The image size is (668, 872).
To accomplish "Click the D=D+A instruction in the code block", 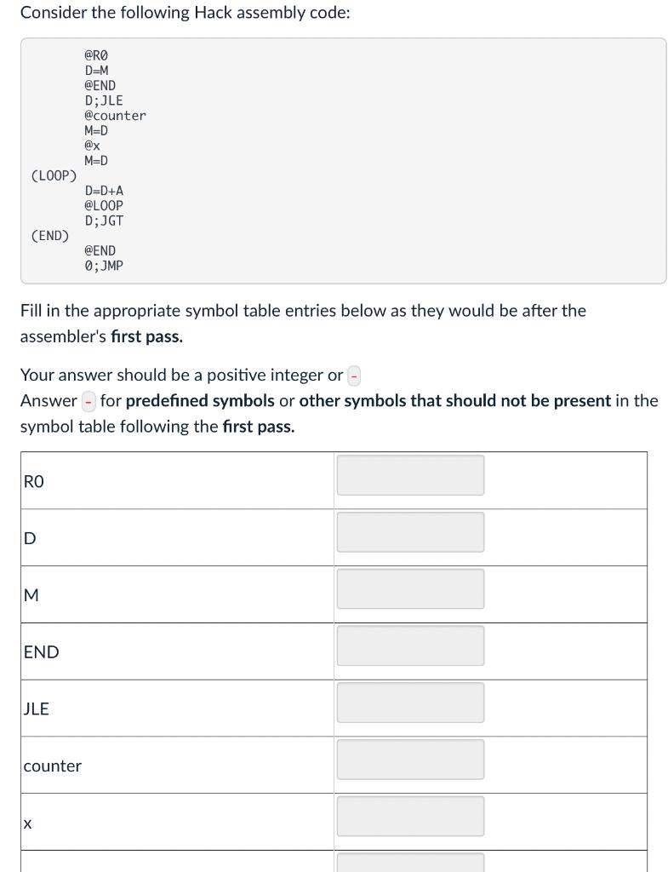I will [x=104, y=190].
